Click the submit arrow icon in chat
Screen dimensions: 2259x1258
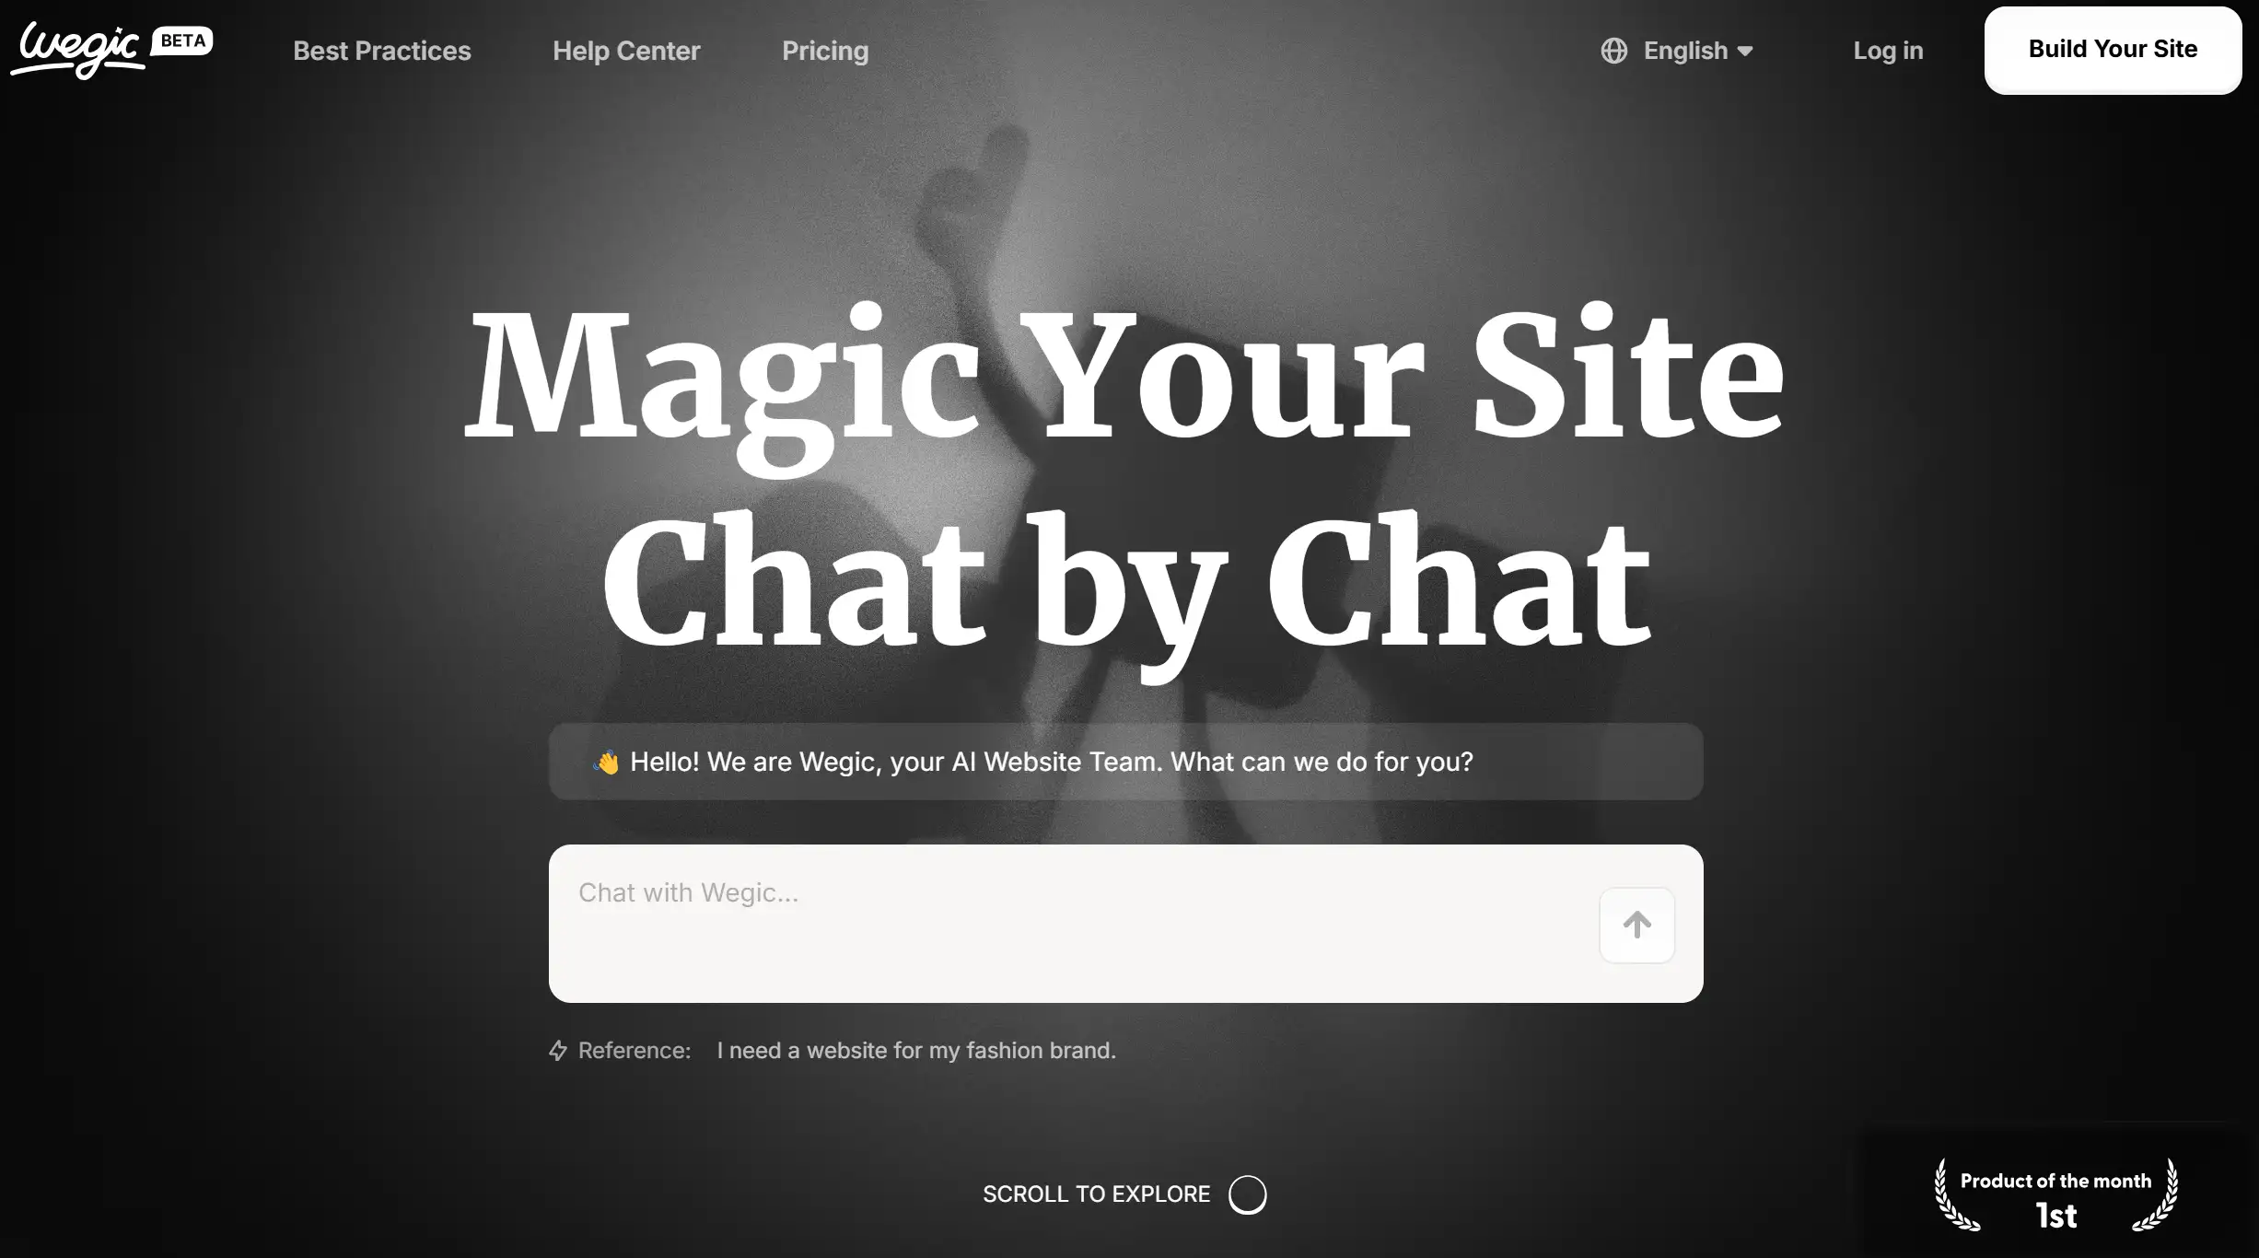[x=1636, y=924]
